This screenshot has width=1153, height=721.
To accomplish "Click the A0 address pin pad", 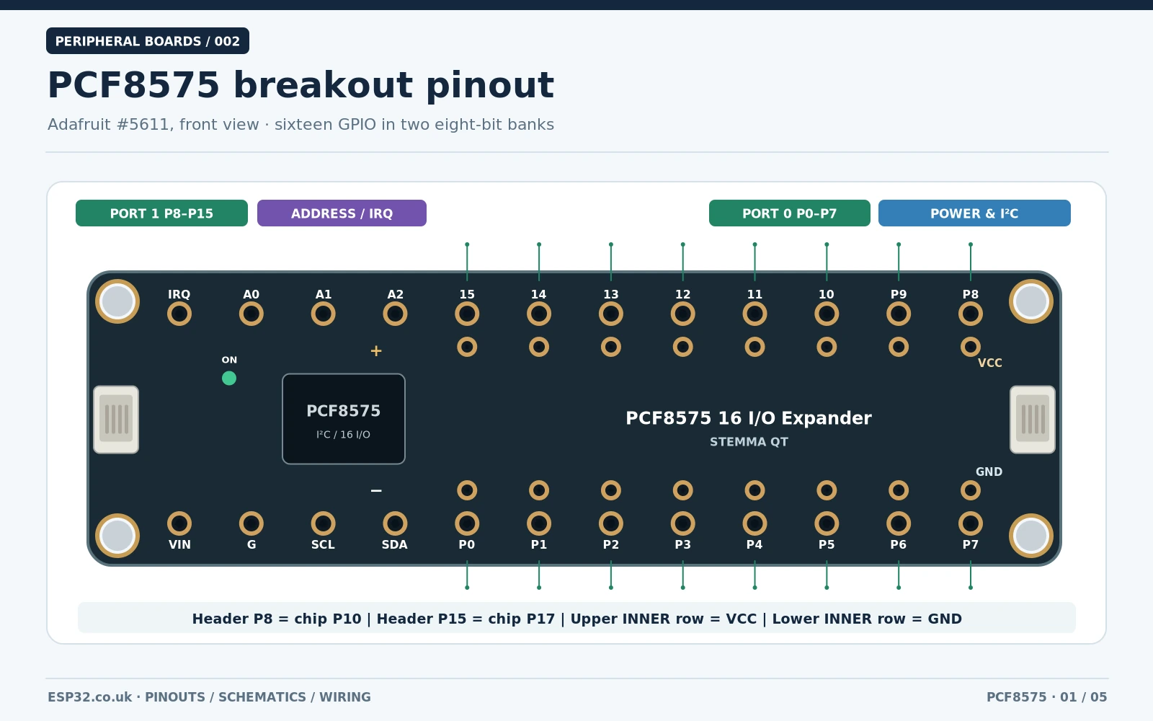I will pos(251,314).
